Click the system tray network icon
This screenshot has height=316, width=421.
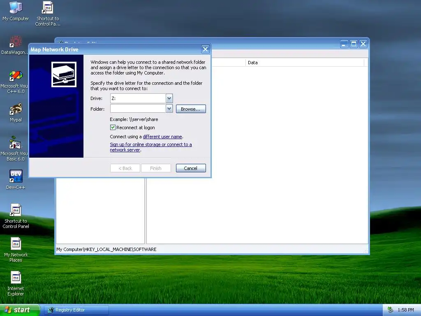pos(390,310)
